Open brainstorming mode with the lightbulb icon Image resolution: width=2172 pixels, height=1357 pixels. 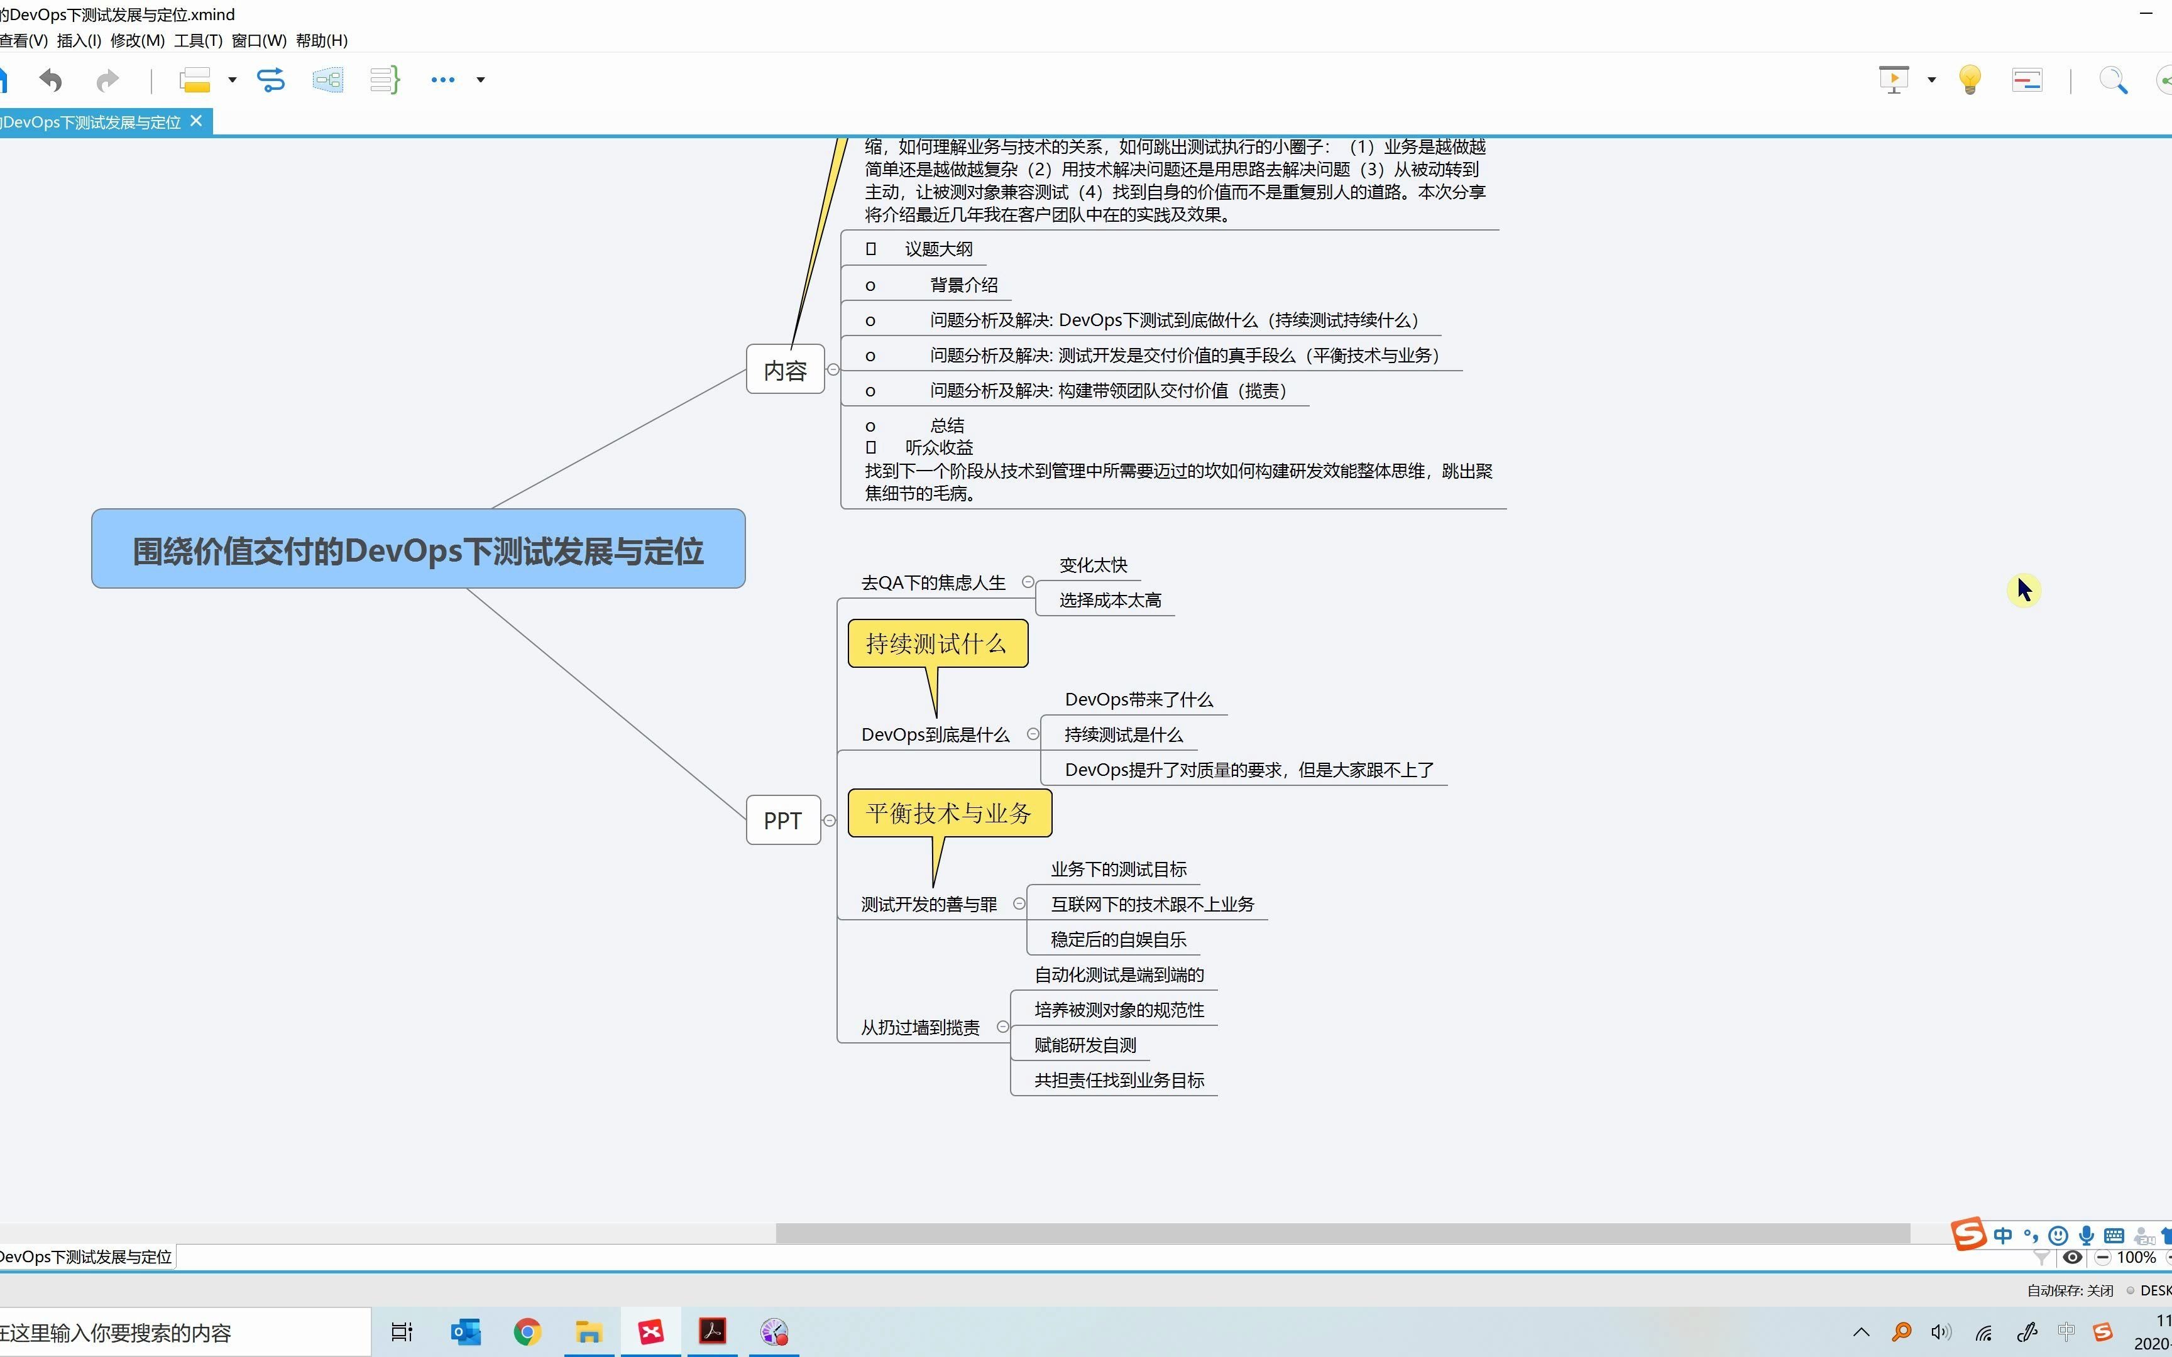(x=1970, y=80)
